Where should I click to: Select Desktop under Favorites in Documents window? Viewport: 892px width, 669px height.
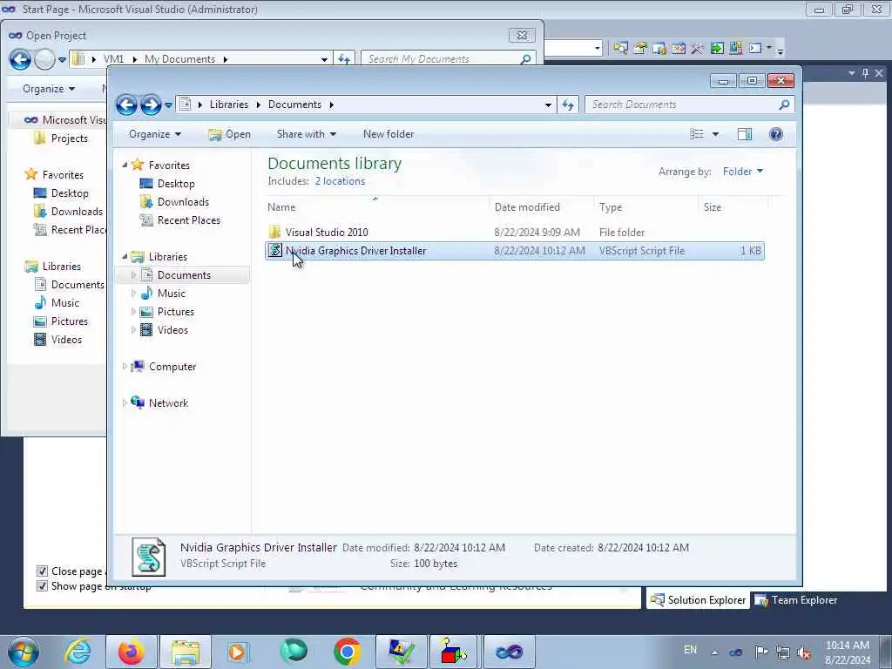(176, 184)
